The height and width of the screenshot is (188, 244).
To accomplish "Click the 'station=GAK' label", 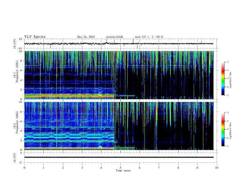I will (x=114, y=37).
